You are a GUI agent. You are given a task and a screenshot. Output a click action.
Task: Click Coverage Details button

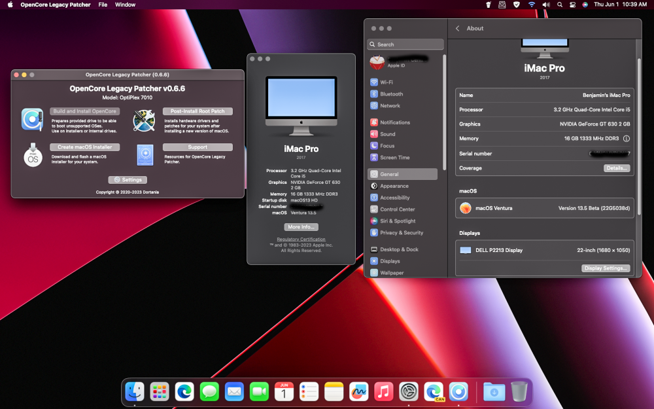point(617,168)
